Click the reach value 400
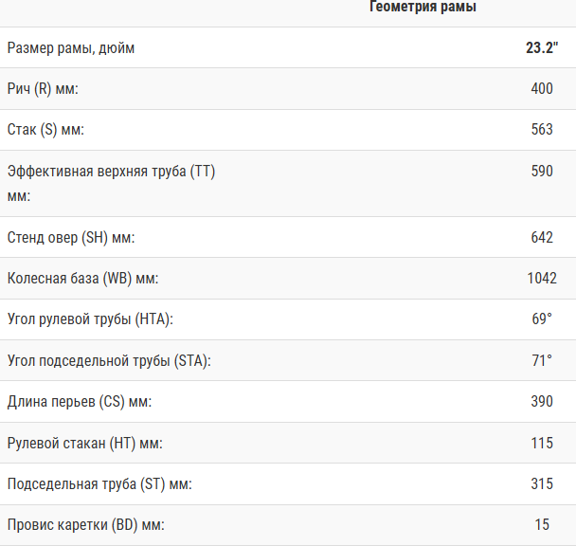This screenshot has width=576, height=546. (542, 88)
